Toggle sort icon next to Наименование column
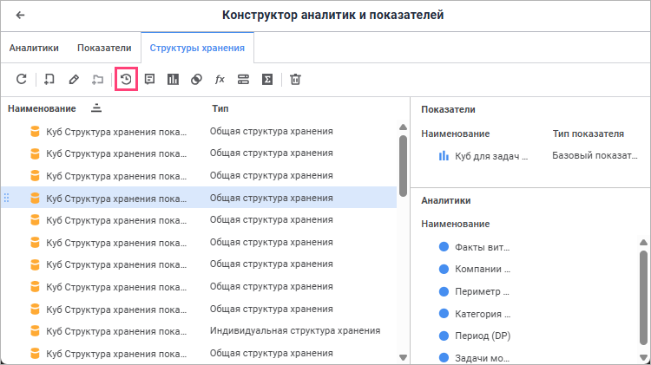 pos(95,108)
